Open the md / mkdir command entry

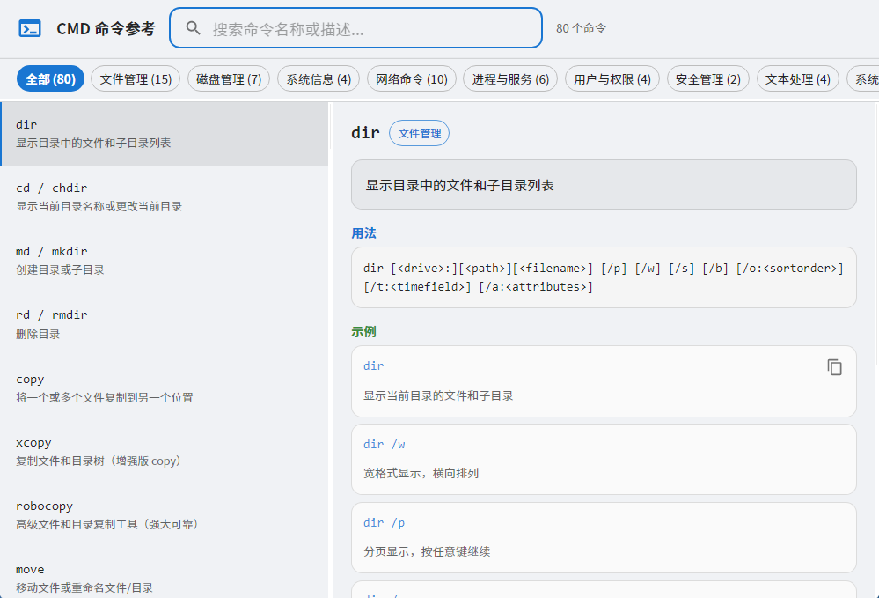pos(165,261)
